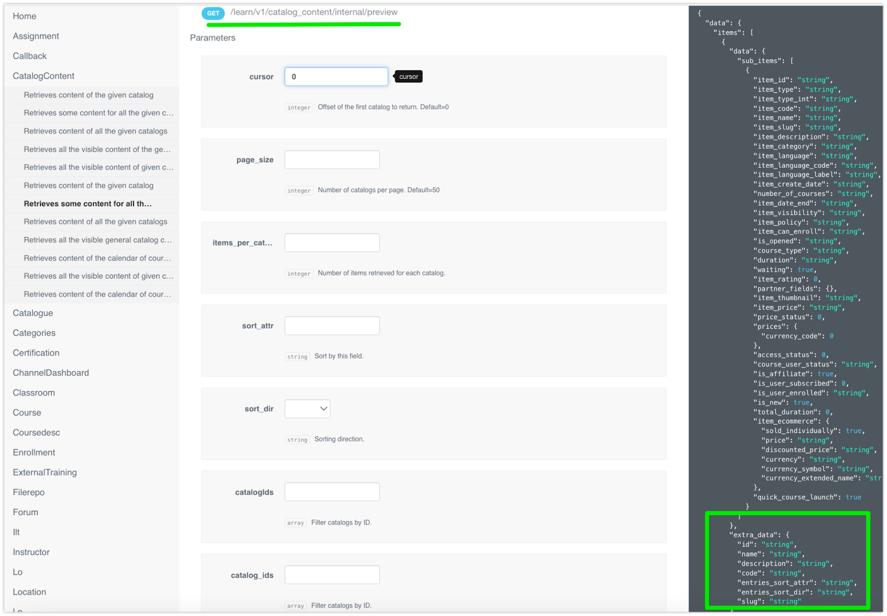Open the Enrollment section
The height and width of the screenshot is (616, 887).
pos(34,452)
